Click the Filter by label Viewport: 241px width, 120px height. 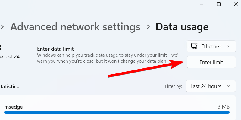[174, 86]
